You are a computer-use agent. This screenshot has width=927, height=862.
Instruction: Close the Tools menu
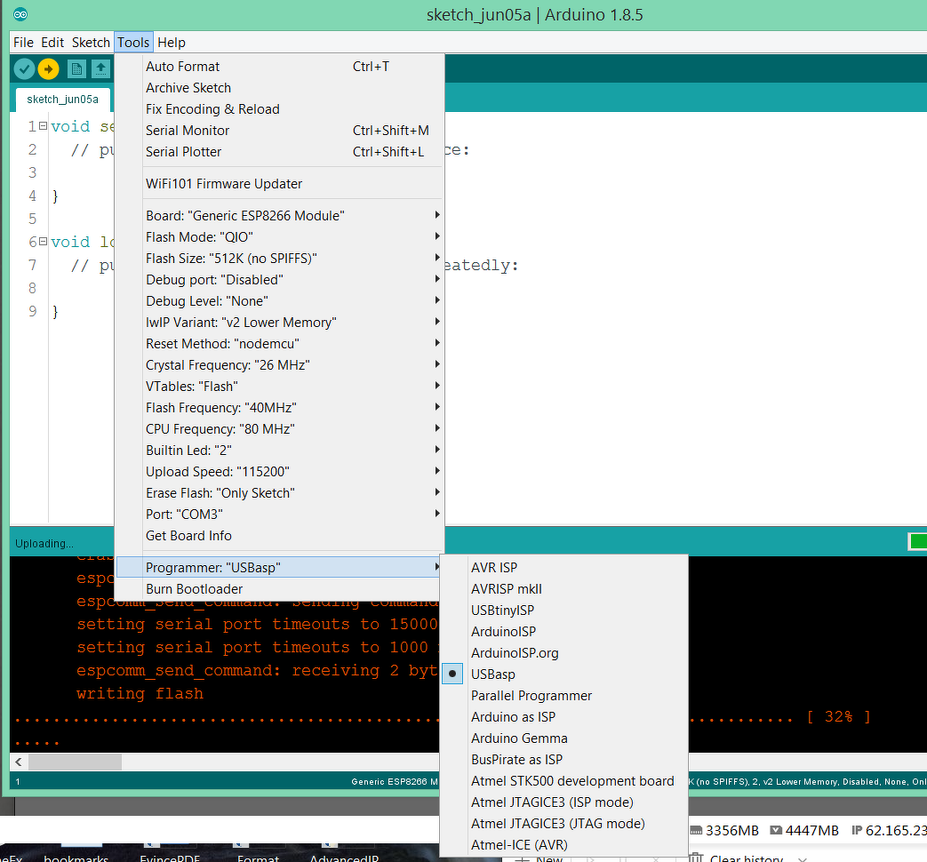point(133,43)
